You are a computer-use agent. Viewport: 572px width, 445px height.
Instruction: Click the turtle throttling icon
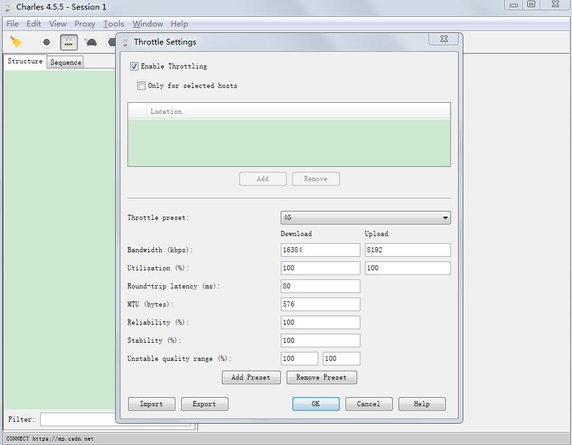click(x=91, y=42)
